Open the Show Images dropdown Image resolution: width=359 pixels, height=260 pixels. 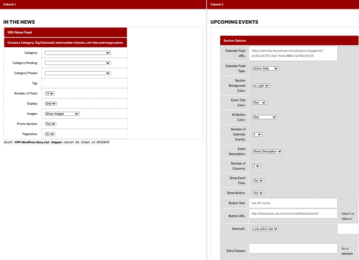(x=62, y=114)
